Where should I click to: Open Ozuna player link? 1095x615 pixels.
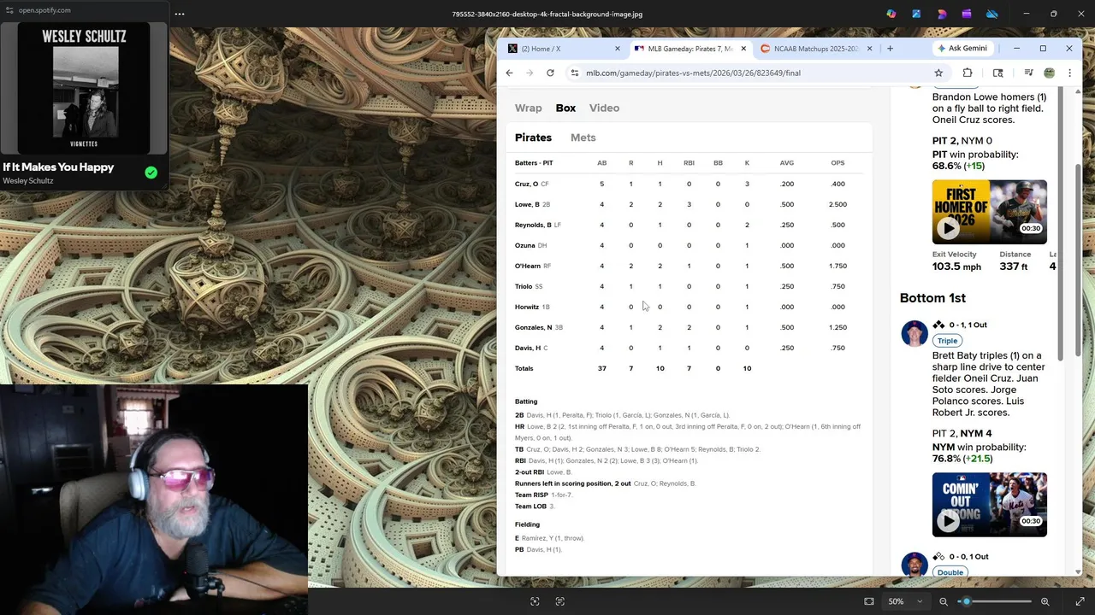525,245
